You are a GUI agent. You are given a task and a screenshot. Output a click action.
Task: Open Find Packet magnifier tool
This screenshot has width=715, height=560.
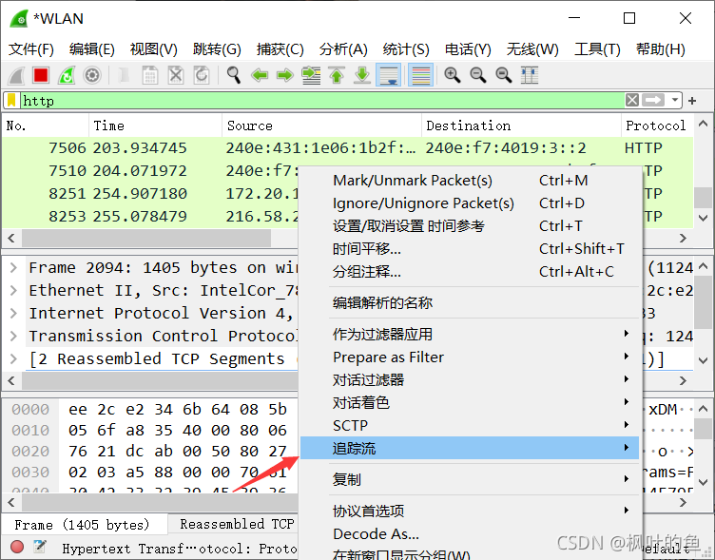tap(234, 75)
